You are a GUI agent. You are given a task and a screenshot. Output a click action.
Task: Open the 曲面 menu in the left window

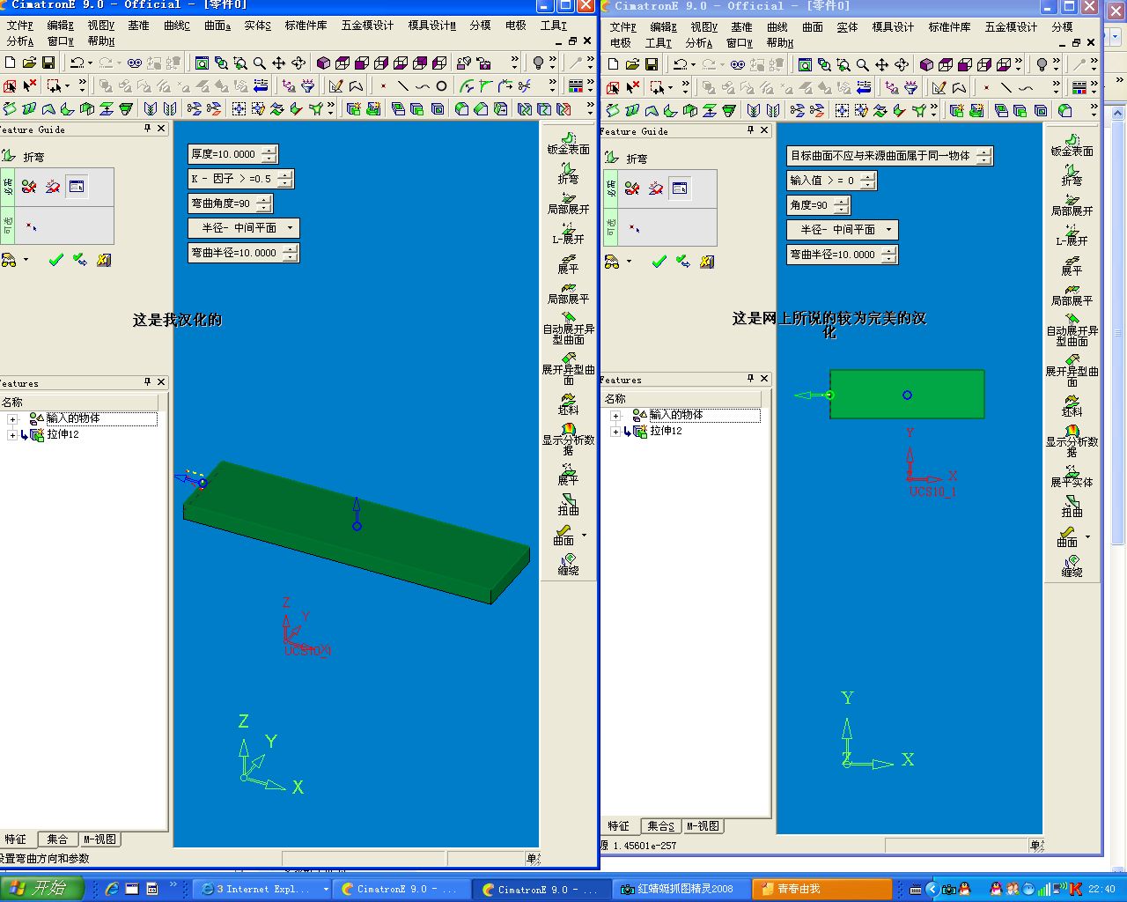[x=217, y=26]
